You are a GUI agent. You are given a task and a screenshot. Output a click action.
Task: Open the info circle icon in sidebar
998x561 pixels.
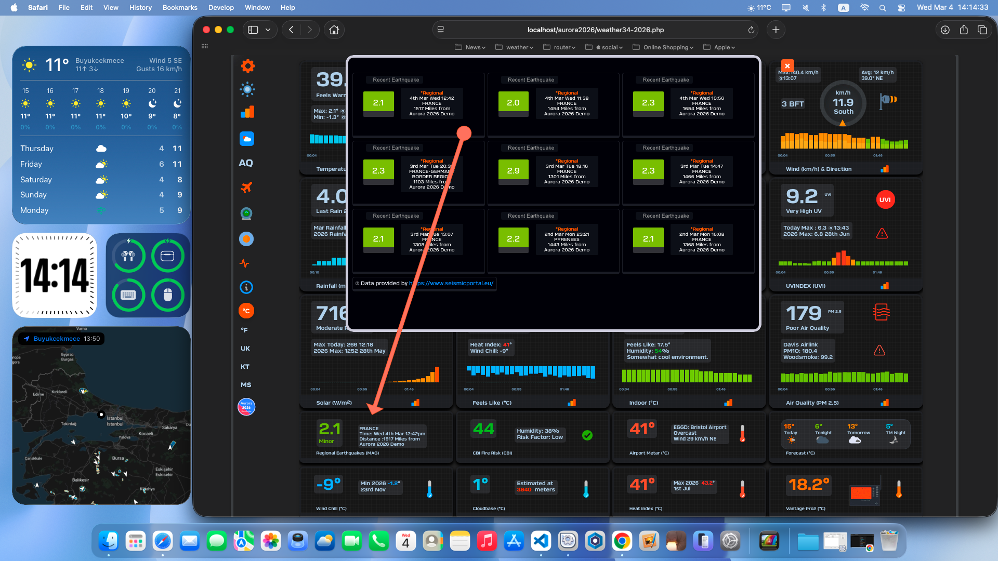(x=246, y=287)
